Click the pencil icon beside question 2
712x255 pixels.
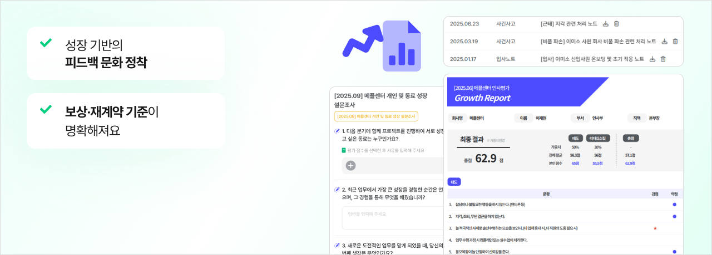pos(337,189)
